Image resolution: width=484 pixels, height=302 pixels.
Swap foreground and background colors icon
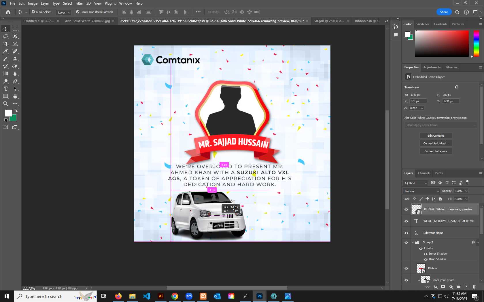[16, 111]
